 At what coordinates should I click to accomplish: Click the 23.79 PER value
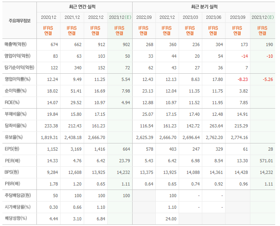(125, 161)
